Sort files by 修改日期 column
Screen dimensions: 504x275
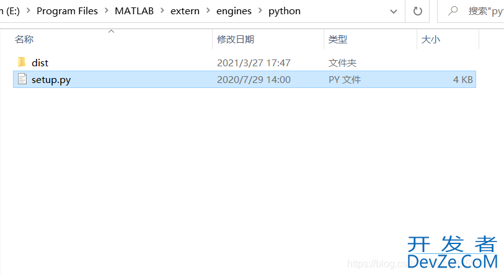click(235, 39)
